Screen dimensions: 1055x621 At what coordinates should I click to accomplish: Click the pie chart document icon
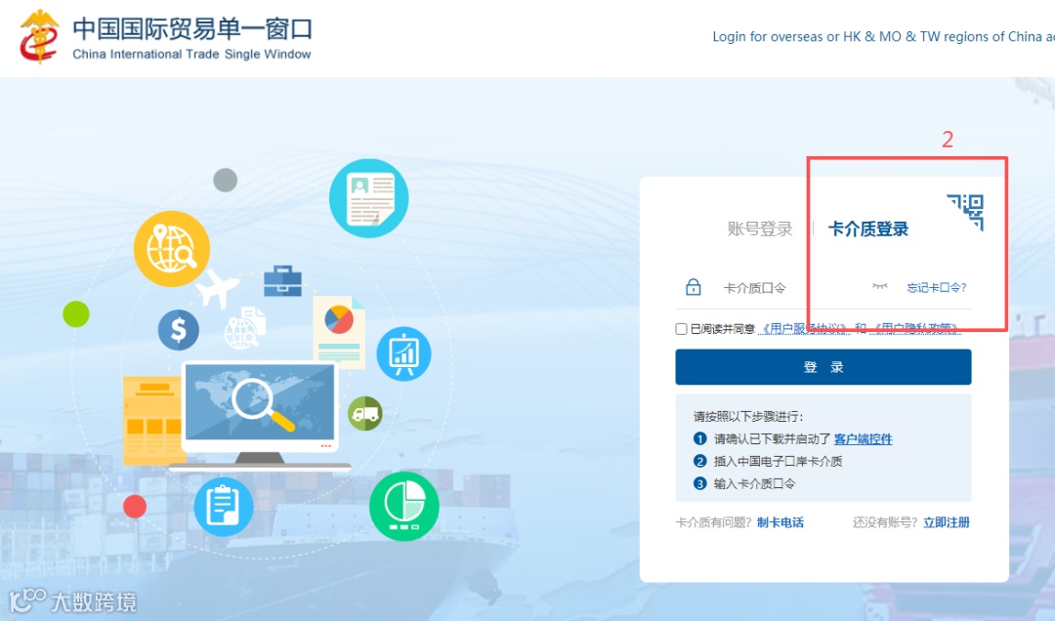point(339,332)
